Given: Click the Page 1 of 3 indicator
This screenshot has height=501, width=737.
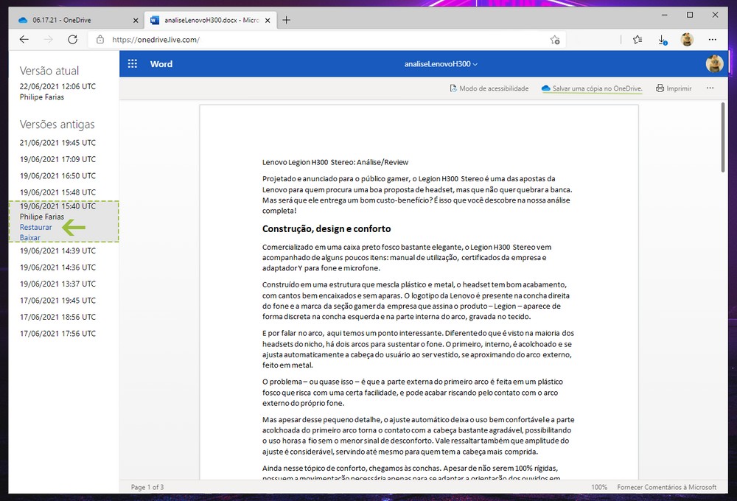Looking at the screenshot, I should coord(147,487).
